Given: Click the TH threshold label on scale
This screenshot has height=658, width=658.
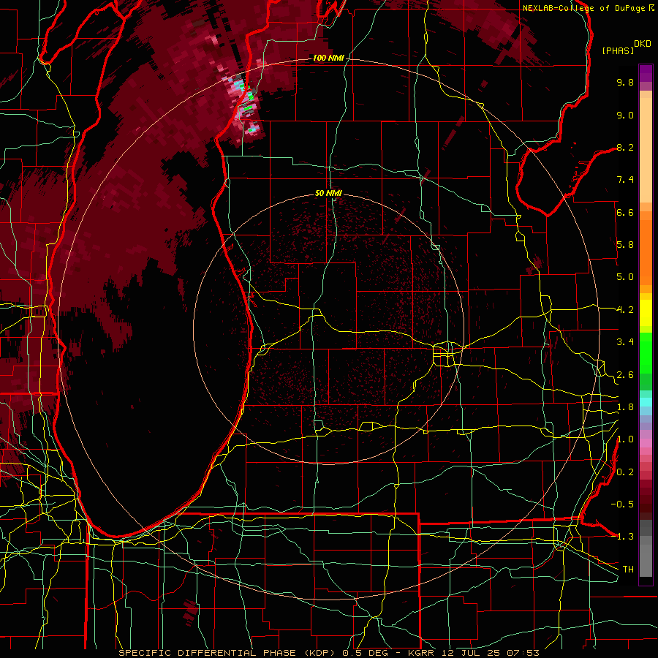Looking at the screenshot, I should pos(628,570).
